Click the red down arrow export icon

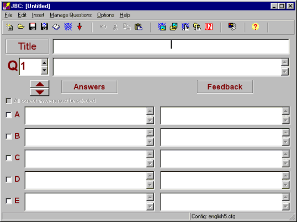tap(79, 27)
